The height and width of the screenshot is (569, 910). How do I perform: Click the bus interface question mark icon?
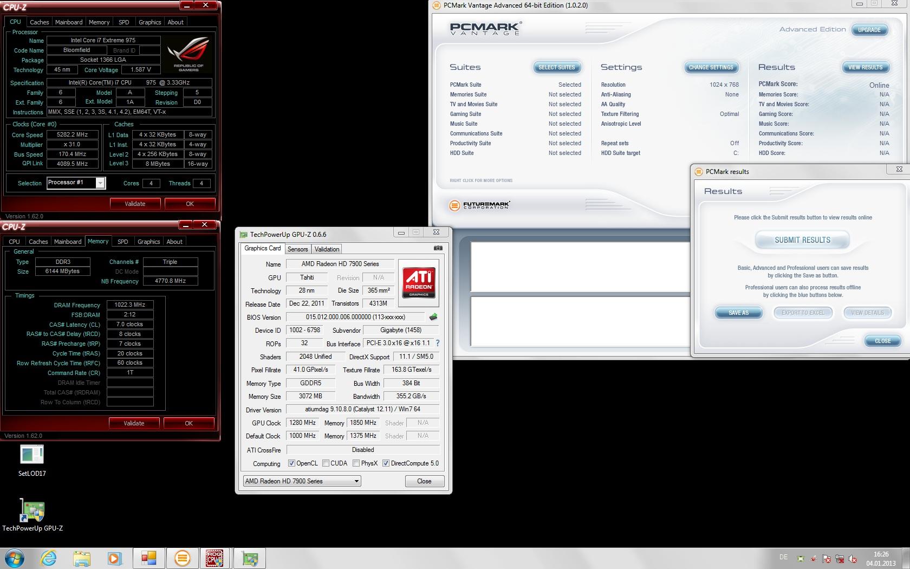coord(438,343)
